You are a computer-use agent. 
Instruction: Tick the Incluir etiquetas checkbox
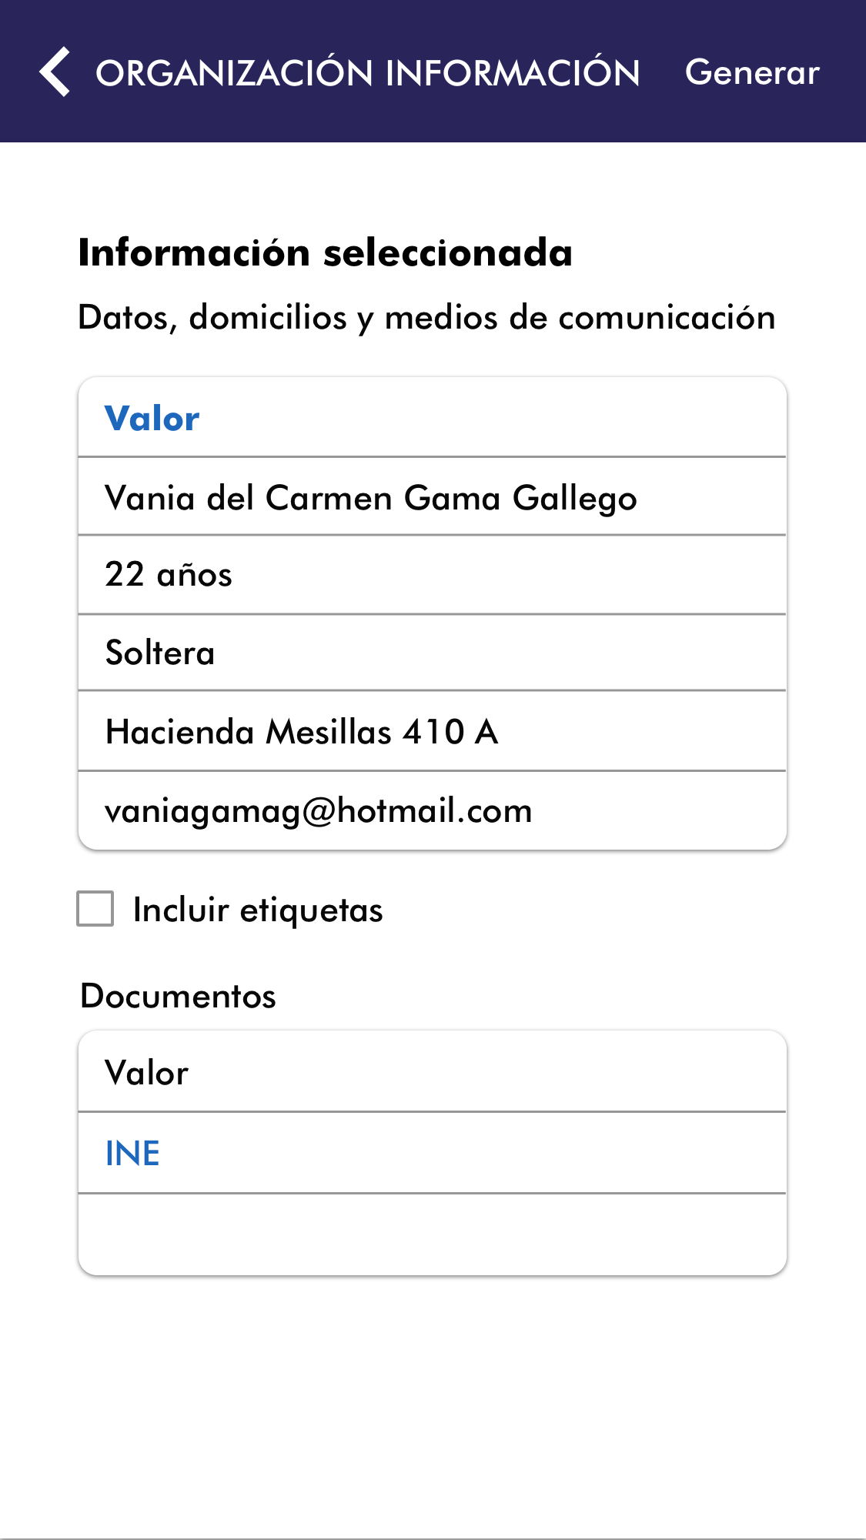click(95, 909)
